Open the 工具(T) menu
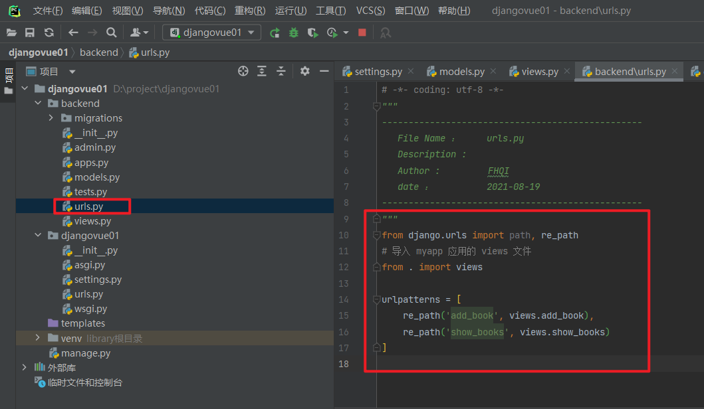Screen dimensions: 704x409 coord(331,11)
